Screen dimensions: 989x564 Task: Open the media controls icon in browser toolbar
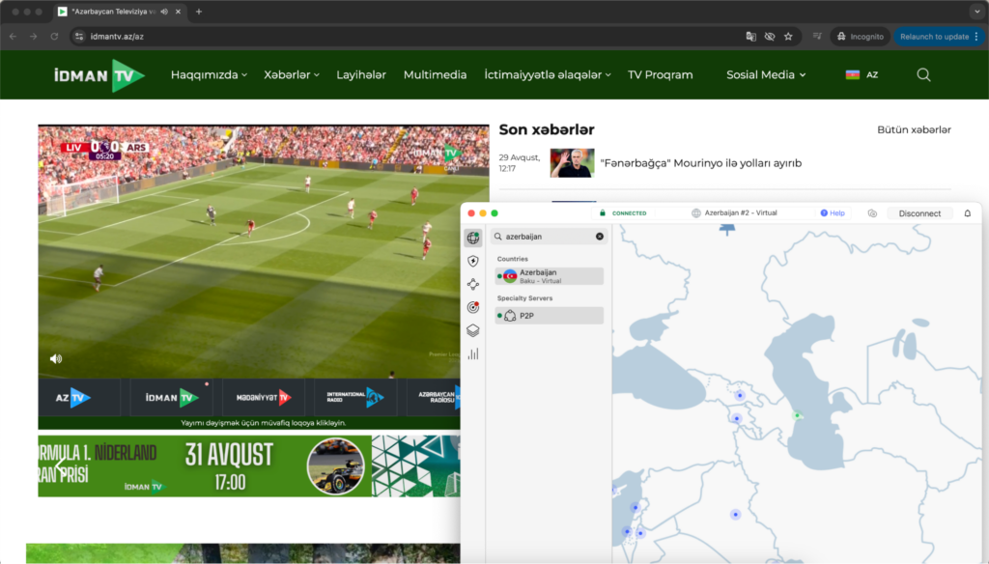pos(817,37)
